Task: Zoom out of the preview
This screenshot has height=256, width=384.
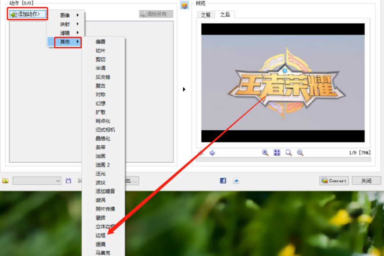Action: [300, 153]
